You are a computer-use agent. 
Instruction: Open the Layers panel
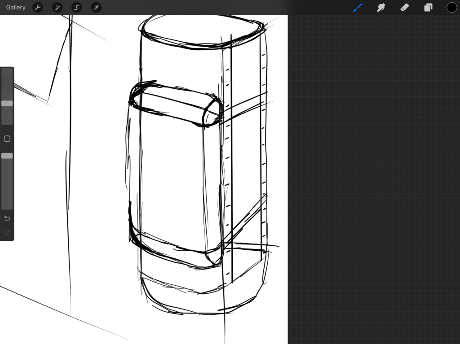click(428, 8)
